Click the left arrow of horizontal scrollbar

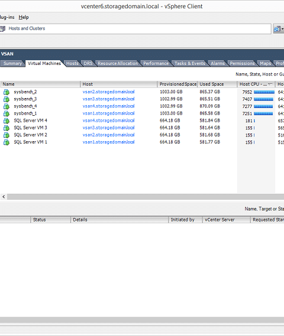(x=4, y=197)
